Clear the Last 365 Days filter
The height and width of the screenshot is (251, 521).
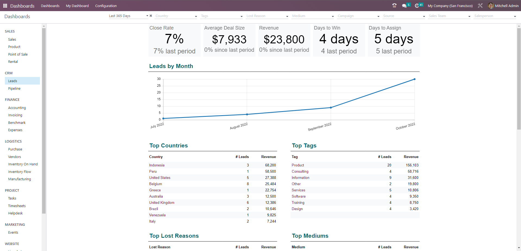[x=151, y=16]
